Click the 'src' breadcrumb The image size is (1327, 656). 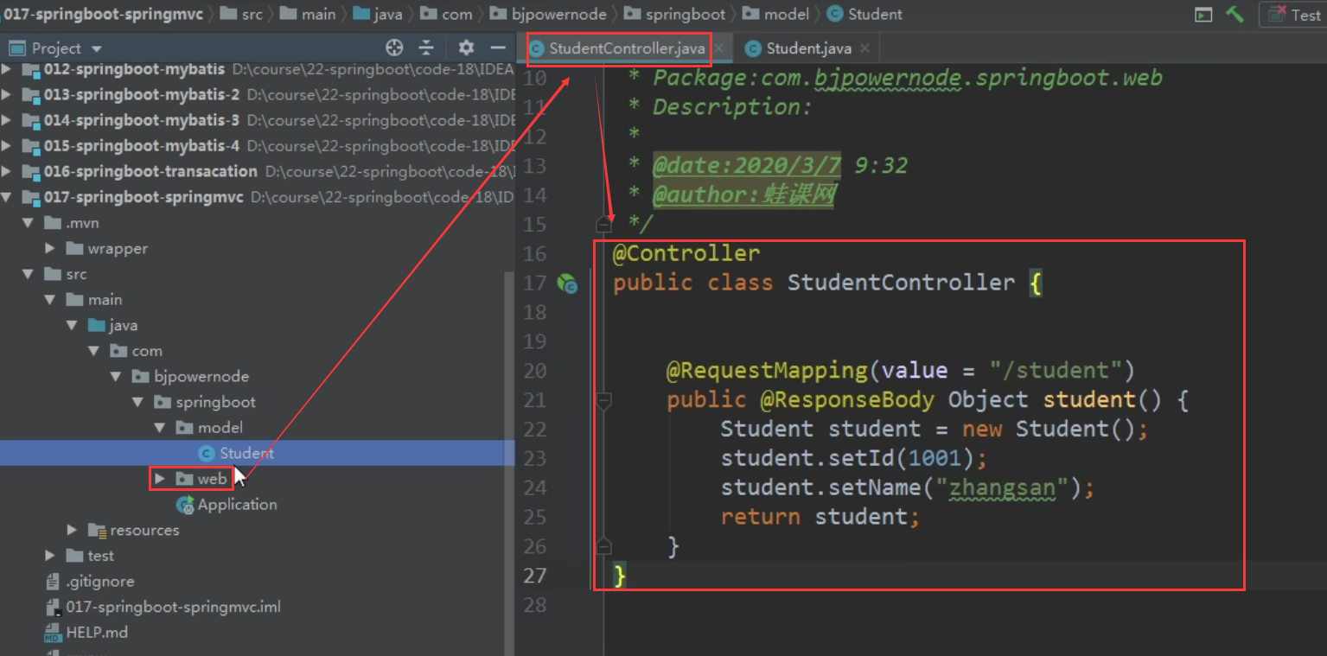[241, 14]
